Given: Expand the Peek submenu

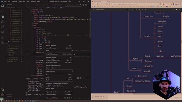Looking at the screenshot, I should [59, 51].
